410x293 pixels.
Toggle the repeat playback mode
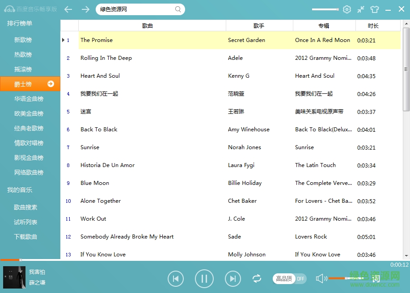point(257,278)
